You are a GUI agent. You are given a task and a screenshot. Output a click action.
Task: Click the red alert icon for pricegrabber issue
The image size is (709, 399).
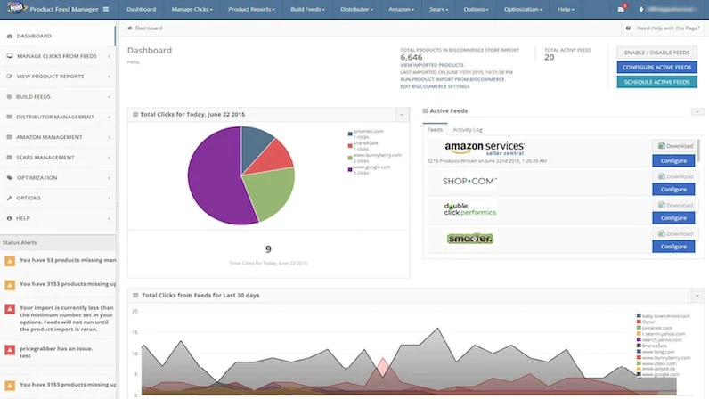pos(10,350)
